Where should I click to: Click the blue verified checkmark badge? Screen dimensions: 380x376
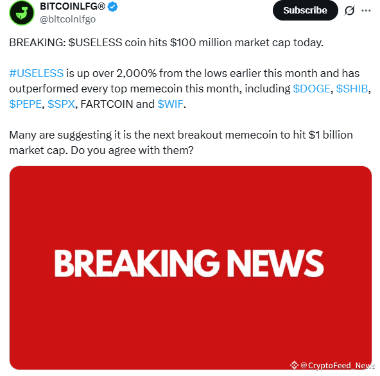pyautogui.click(x=112, y=6)
